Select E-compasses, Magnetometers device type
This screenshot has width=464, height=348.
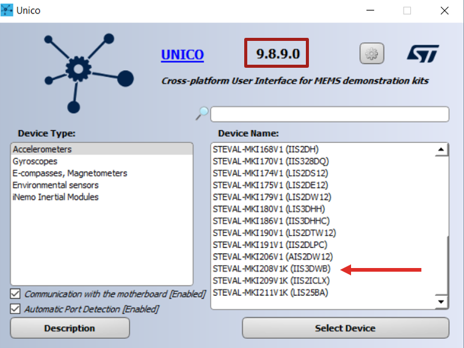(102, 173)
